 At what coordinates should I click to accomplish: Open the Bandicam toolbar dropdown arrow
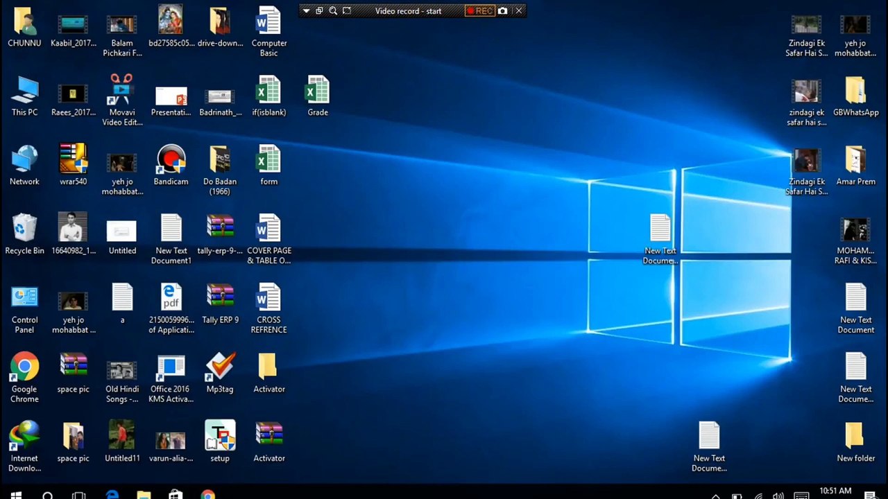306,11
